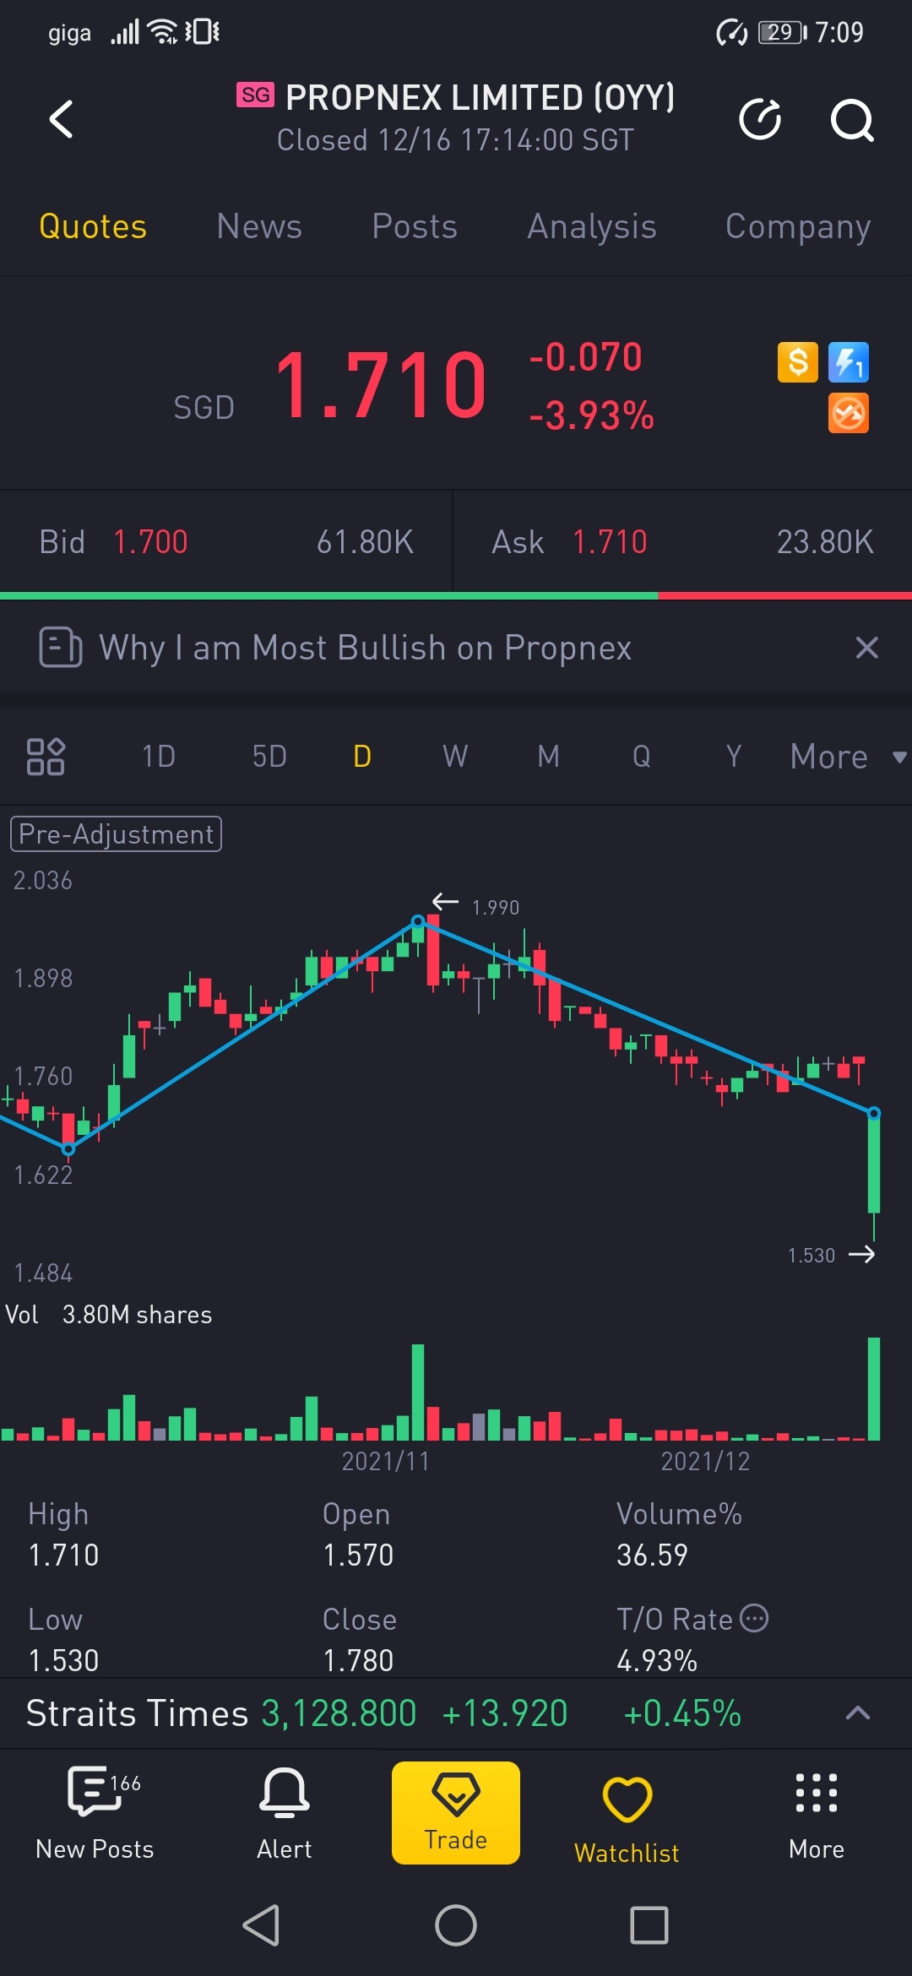The image size is (912, 1976).
Task: Open the search magnifier icon
Action: pyautogui.click(x=851, y=119)
